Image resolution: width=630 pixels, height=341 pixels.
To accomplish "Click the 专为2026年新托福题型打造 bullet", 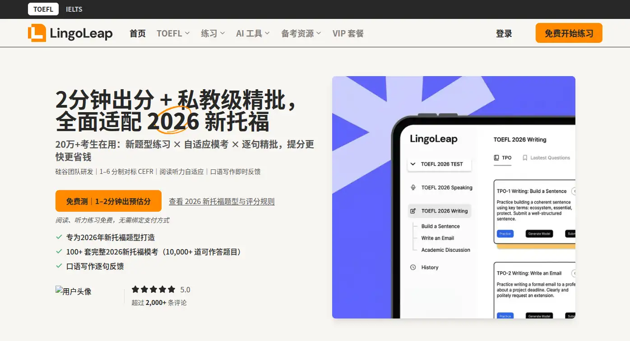I will [111, 237].
